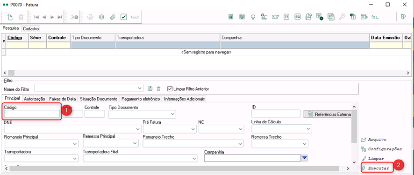
Task: Click into the Código filter input field
Action: (32, 114)
